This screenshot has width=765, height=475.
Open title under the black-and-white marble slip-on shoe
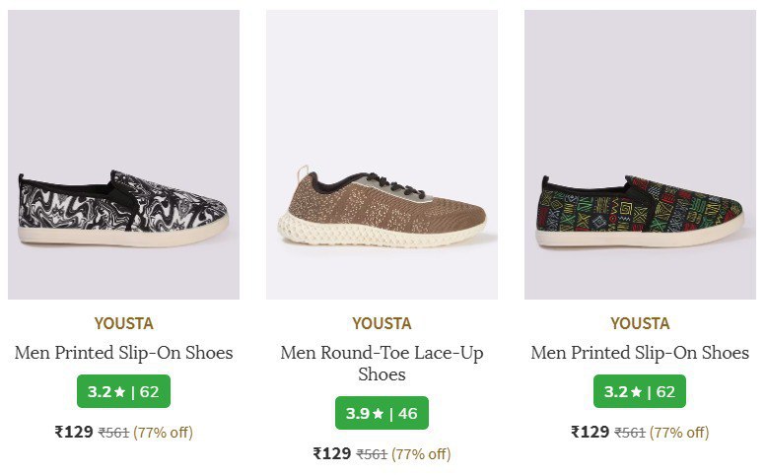tap(123, 353)
